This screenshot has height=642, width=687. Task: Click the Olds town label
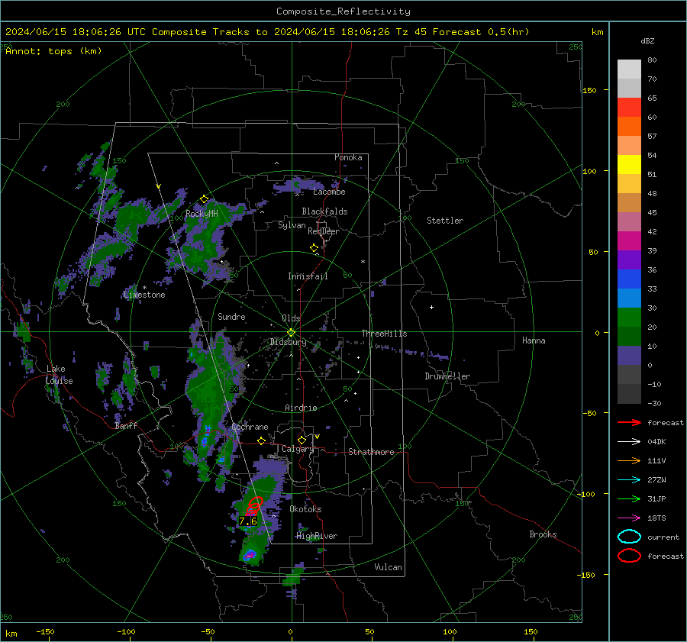[x=291, y=318]
